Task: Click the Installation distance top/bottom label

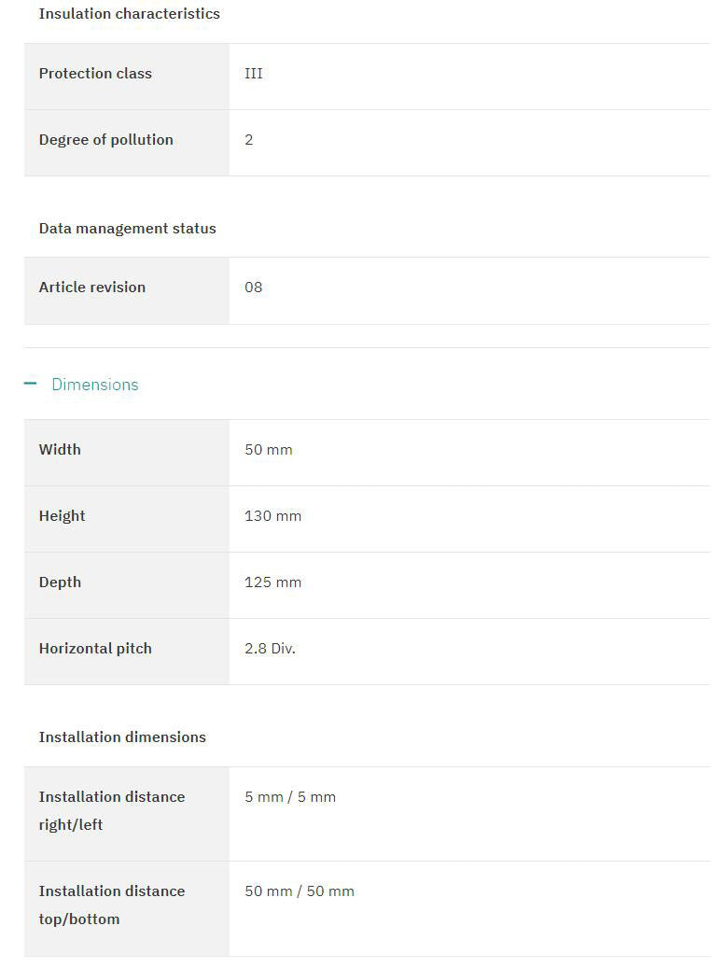Action: click(x=111, y=905)
